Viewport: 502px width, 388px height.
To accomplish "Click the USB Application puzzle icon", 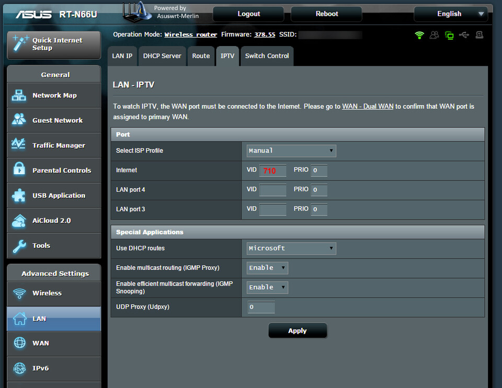I will click(x=19, y=196).
